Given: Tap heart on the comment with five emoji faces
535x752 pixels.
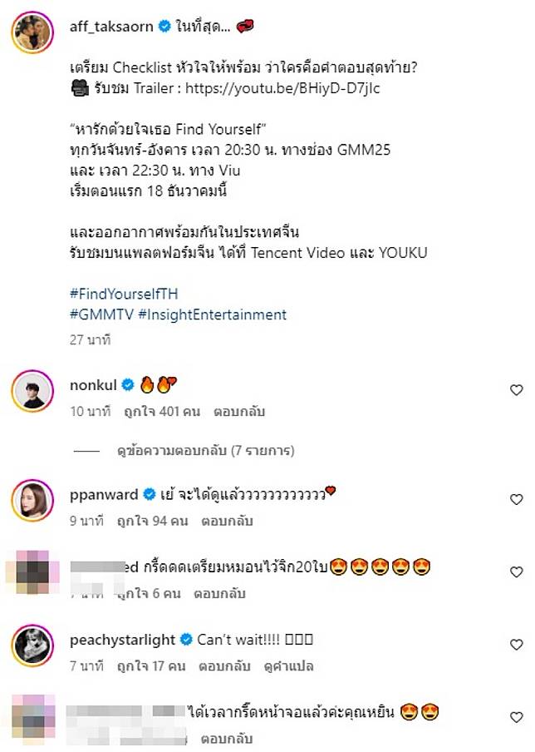Looking at the screenshot, I should coord(516,572).
